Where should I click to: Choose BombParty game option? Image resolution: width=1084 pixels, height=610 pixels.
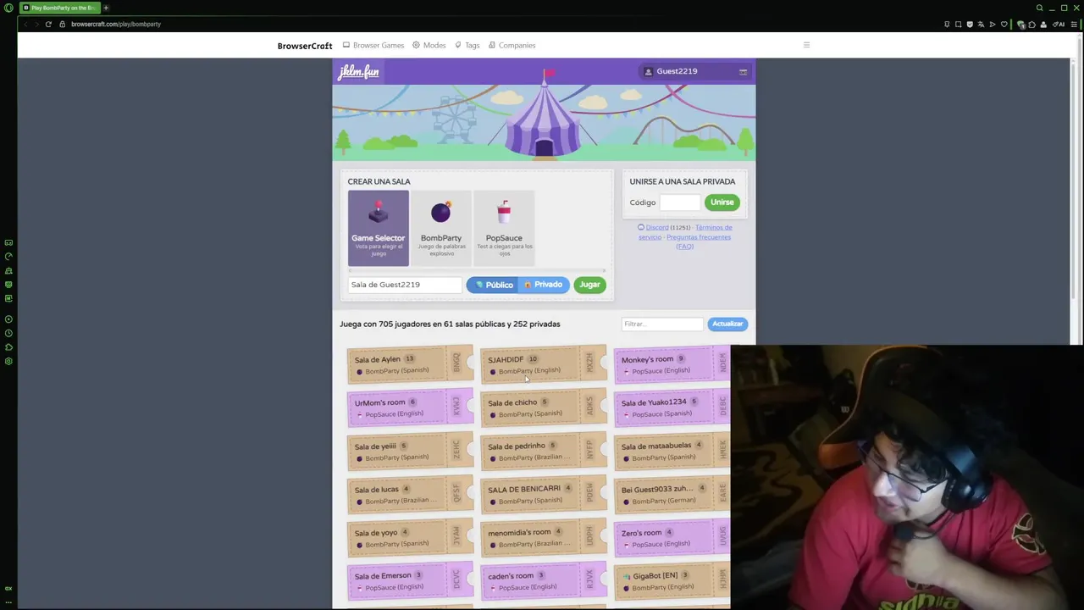(x=441, y=228)
